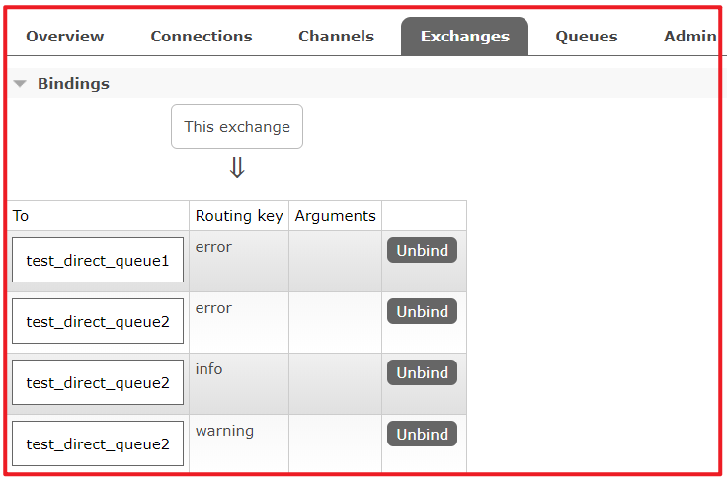Click the Arguments column header
Viewport: 727px width, 483px height.
point(335,215)
